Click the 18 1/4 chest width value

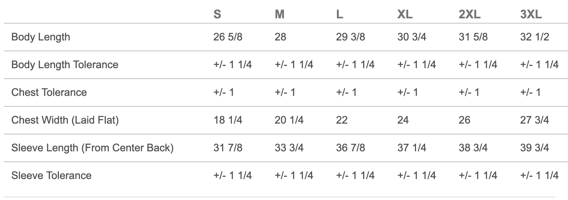click(x=228, y=120)
